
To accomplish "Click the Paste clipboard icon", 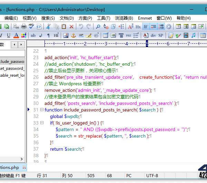I will tap(64, 26).
